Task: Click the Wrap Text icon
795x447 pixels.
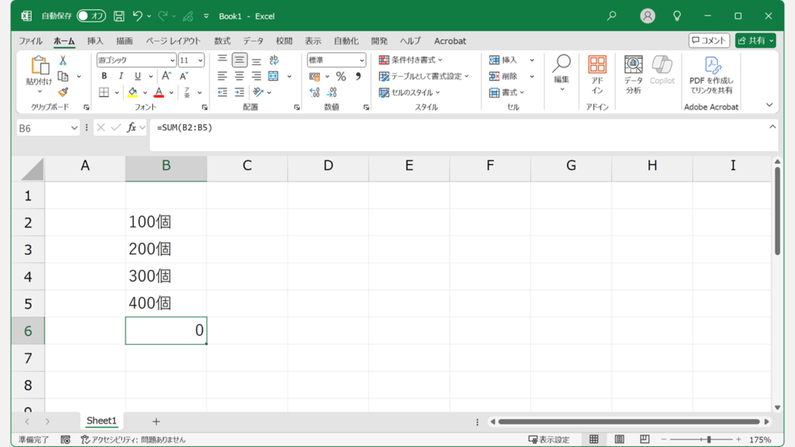Action: pyautogui.click(x=274, y=61)
